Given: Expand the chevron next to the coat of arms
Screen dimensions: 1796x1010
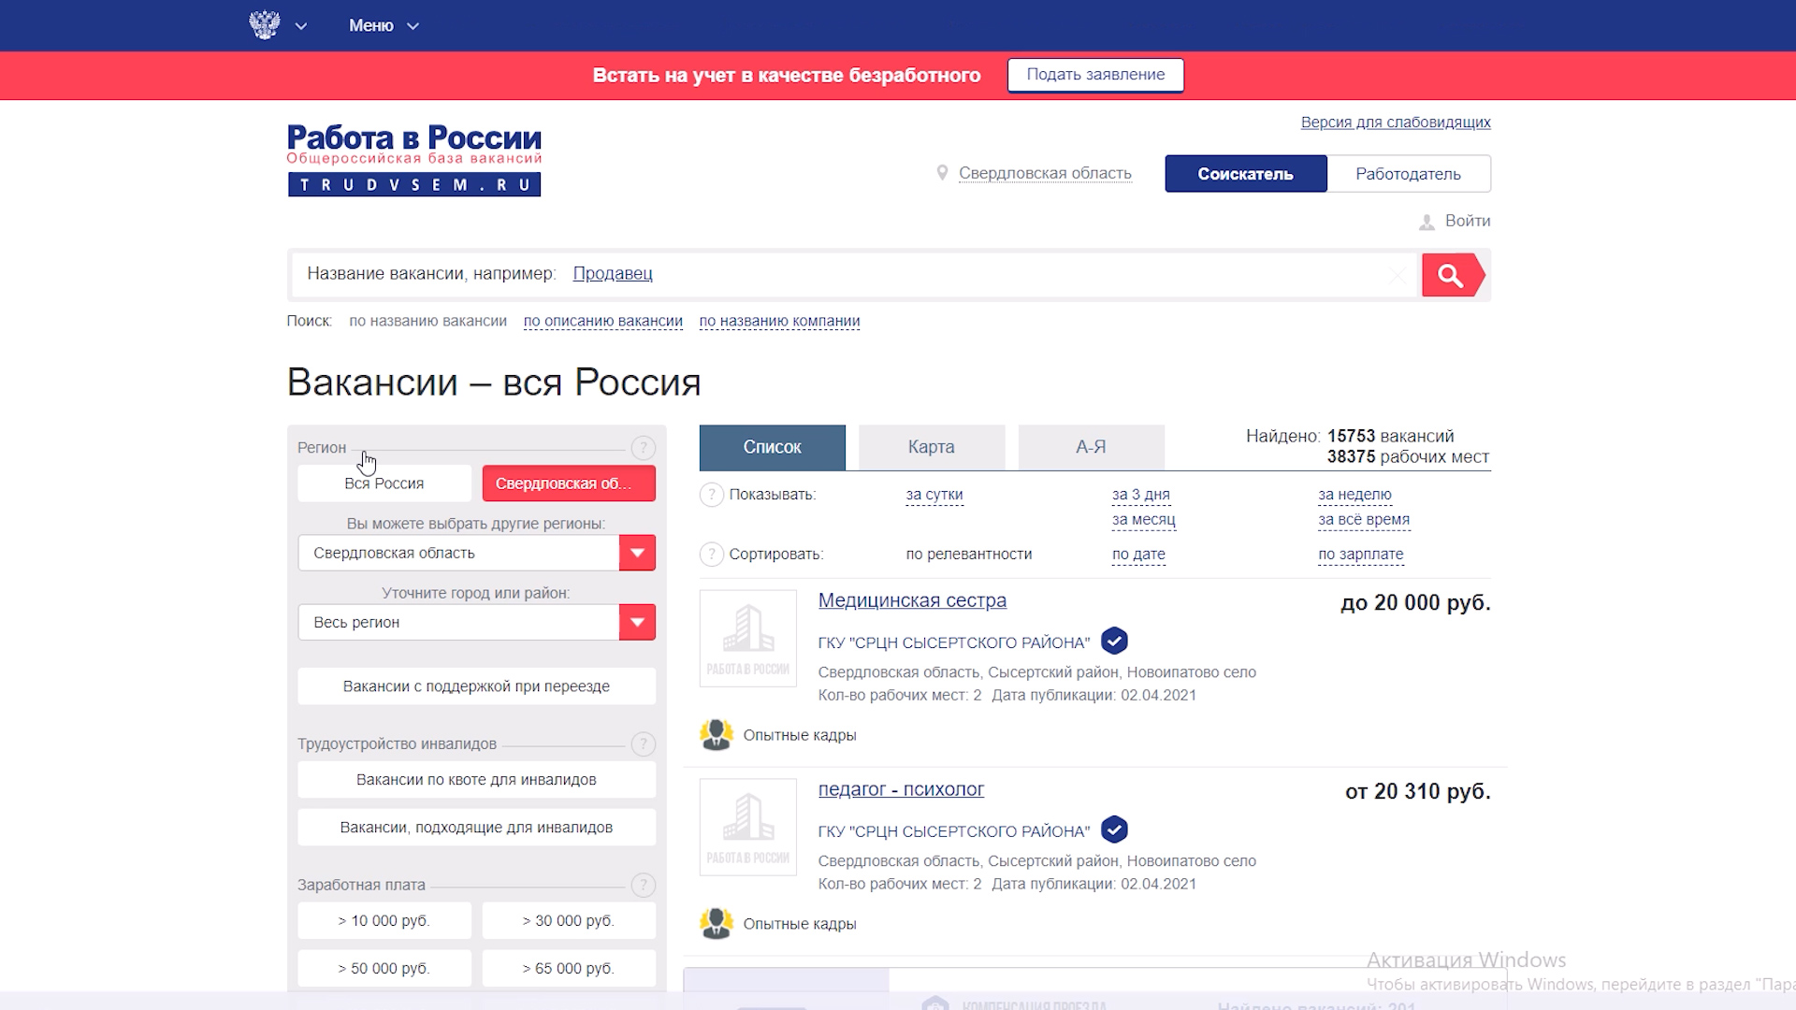Looking at the screenshot, I should (301, 26).
